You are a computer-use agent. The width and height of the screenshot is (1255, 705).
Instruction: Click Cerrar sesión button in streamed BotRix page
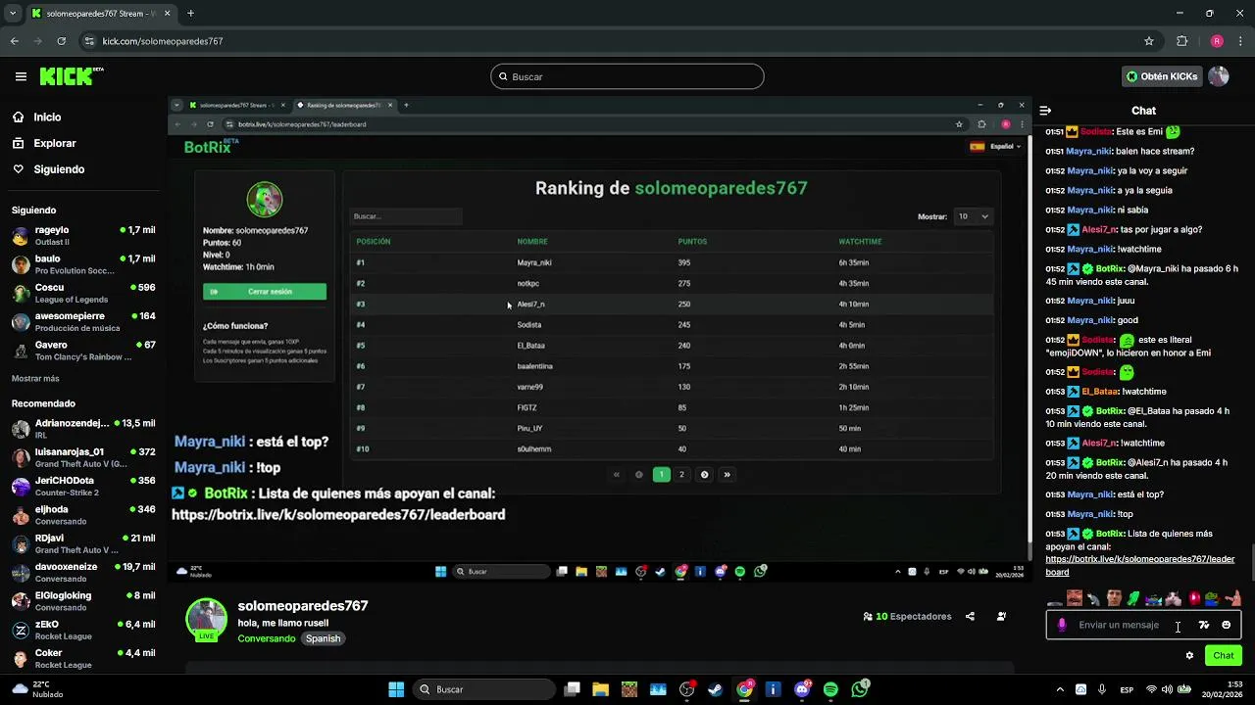pos(265,292)
